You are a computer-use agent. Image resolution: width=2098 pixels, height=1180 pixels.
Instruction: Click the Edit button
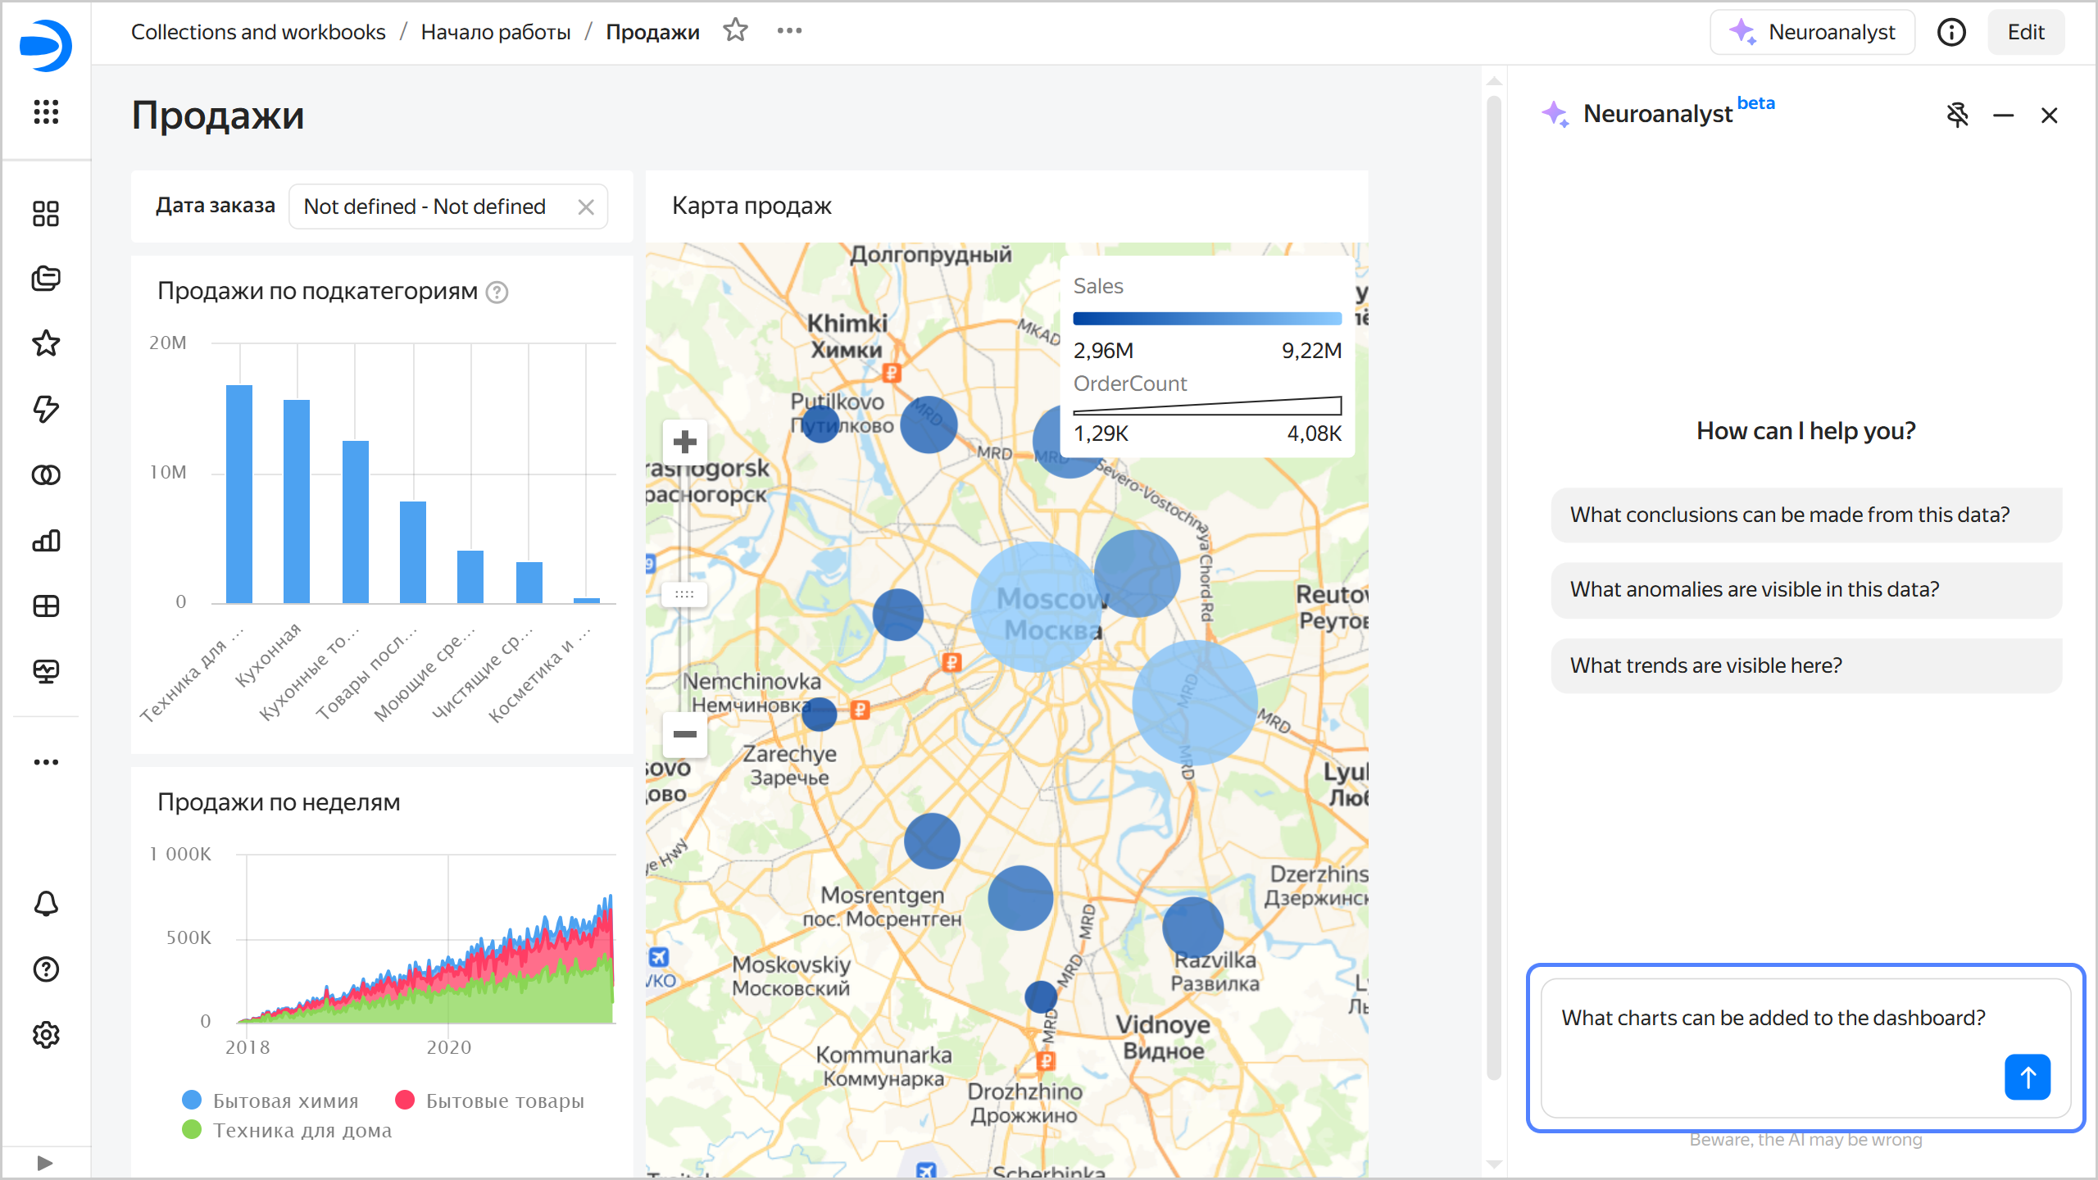2025,32
